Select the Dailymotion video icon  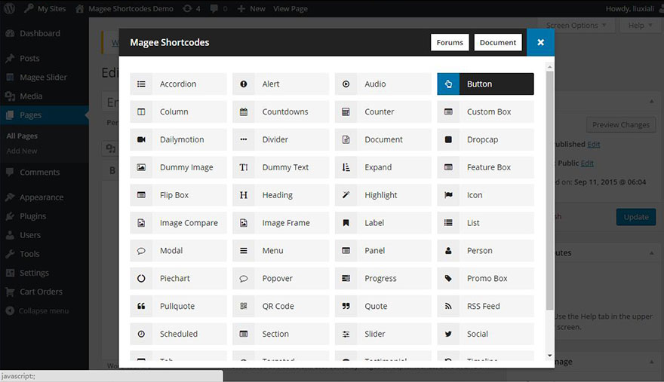point(141,140)
